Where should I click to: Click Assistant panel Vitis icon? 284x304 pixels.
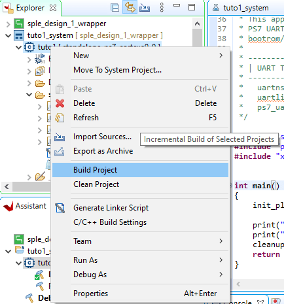point(9,206)
